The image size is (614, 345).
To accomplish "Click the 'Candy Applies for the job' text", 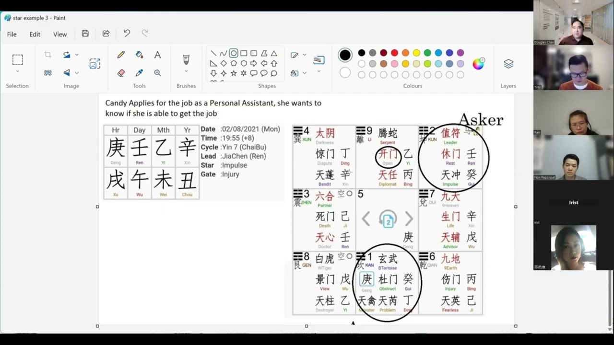I will tap(145, 103).
